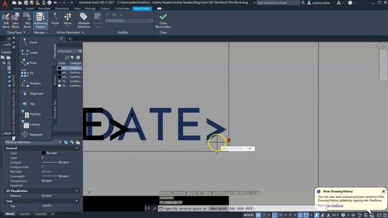Click the last layer's white color swatch
Screen dimensions: 388x218
[x=59, y=85]
